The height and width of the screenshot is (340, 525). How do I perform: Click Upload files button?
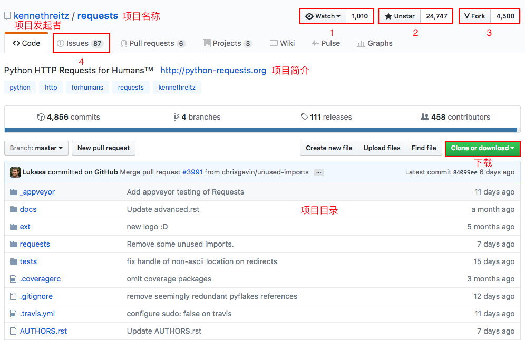pyautogui.click(x=382, y=148)
